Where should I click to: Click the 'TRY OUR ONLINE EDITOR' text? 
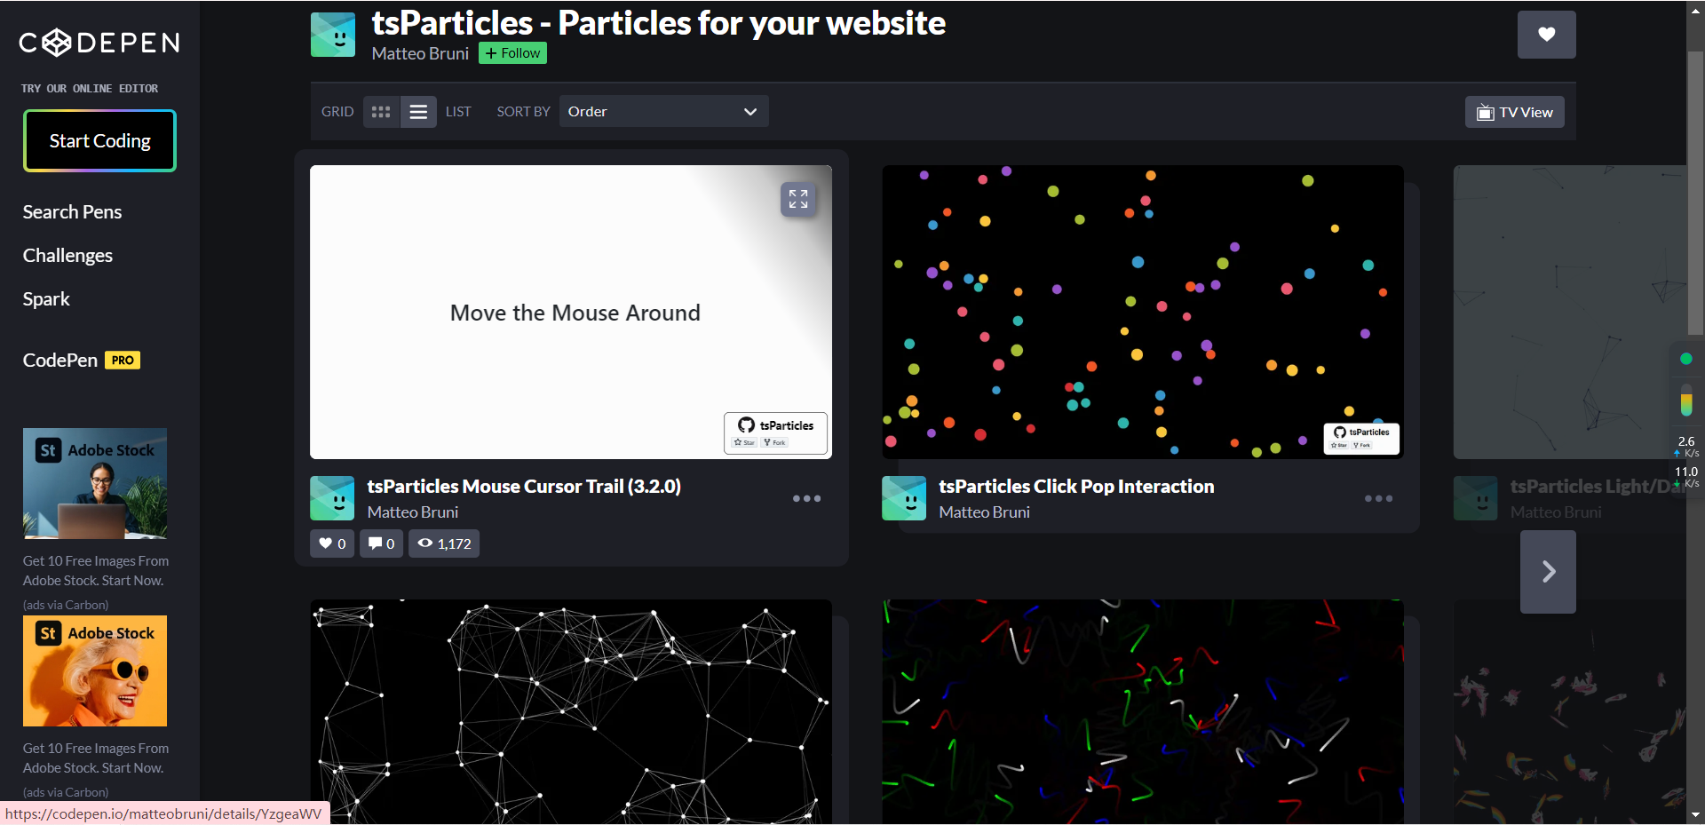click(90, 89)
